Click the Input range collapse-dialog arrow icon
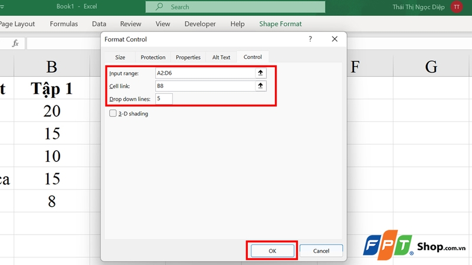Viewport: 472px width, 265px height. pyautogui.click(x=260, y=72)
